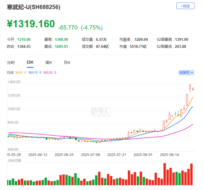Screen dimensions: 204x190
Task: Click the 1200.00 price axis label
Action: (14, 95)
